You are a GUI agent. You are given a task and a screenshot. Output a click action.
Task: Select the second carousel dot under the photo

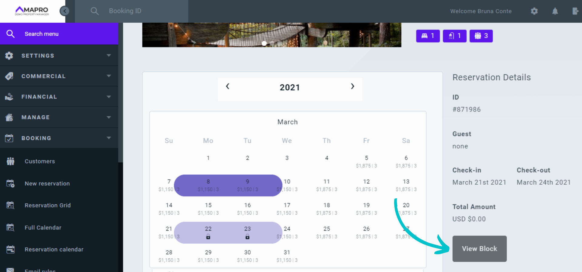(x=325, y=44)
